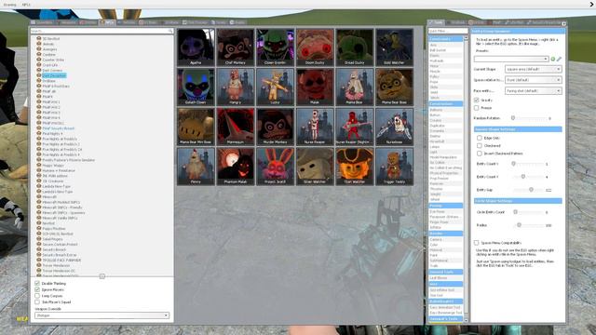The height and width of the screenshot is (335, 596).
Task: Switch to the NPCs spawn tab
Action: coord(108,22)
